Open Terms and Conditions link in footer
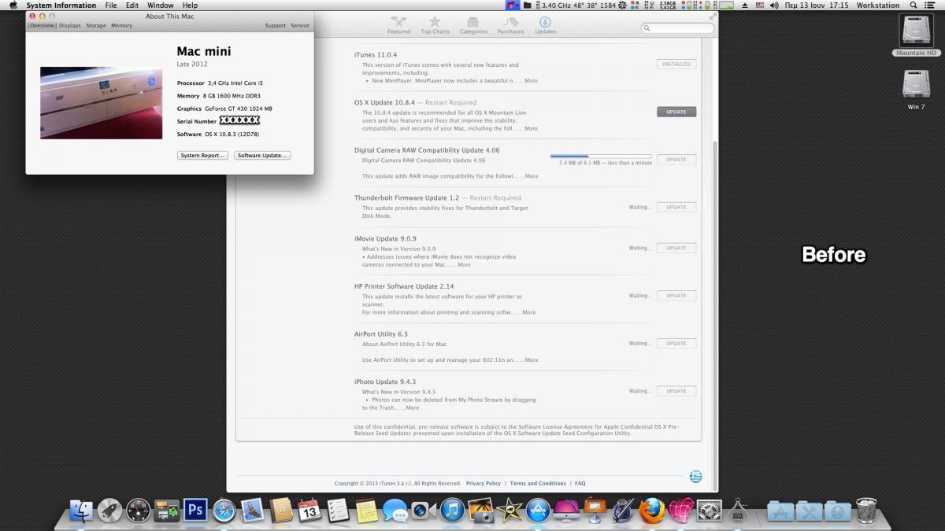The width and height of the screenshot is (945, 531). click(538, 483)
